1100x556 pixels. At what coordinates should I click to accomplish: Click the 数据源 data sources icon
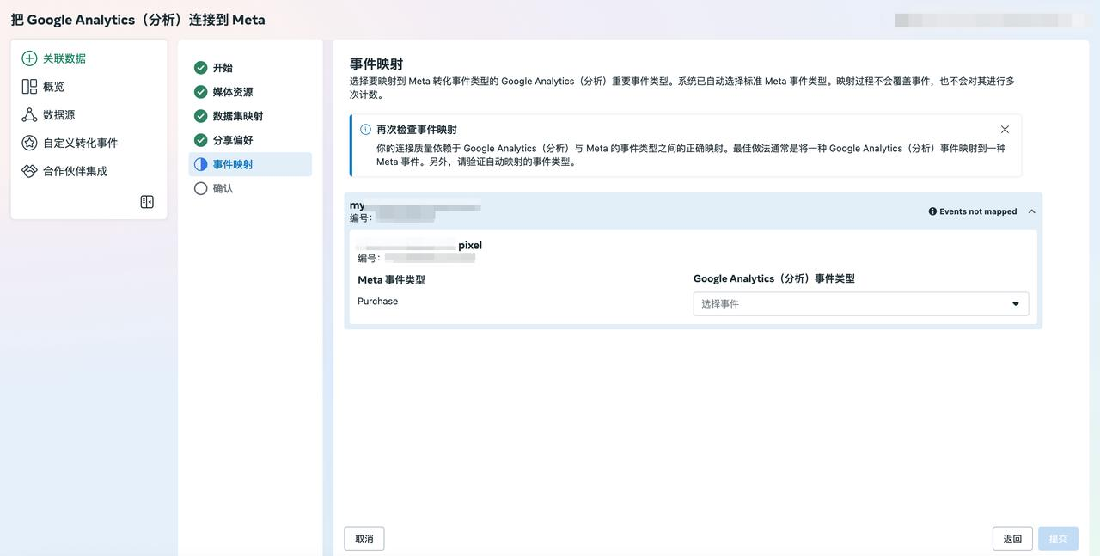[29, 115]
